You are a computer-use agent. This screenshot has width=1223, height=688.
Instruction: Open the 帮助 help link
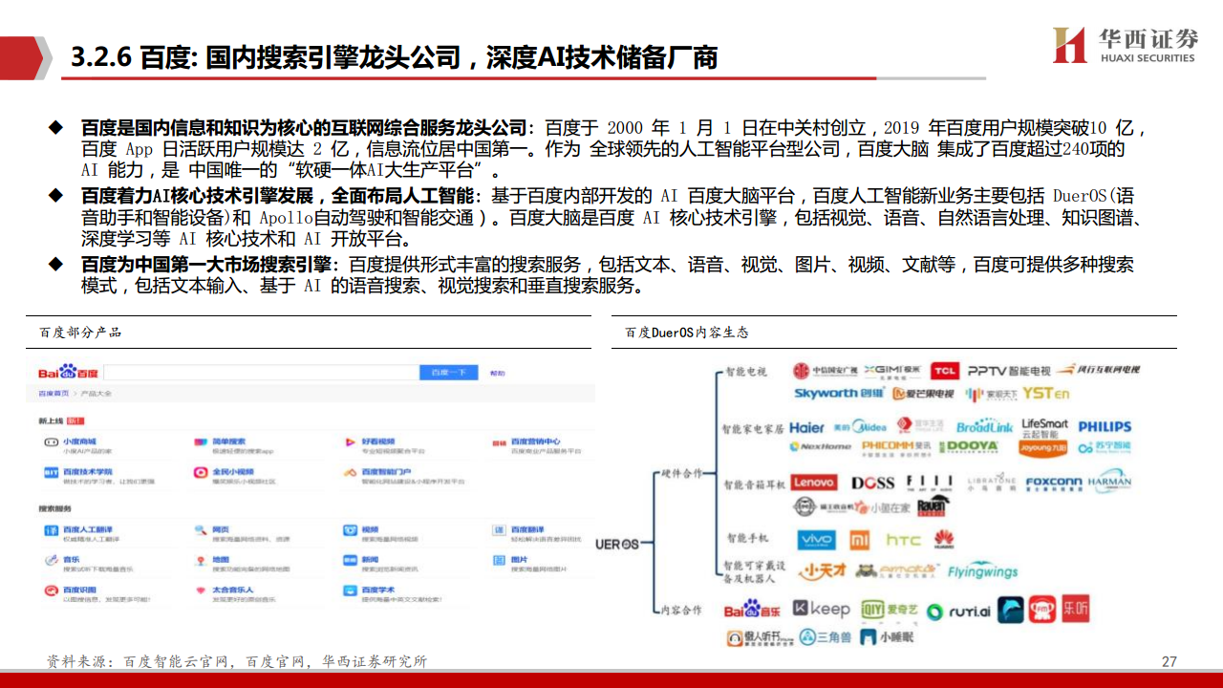[497, 373]
